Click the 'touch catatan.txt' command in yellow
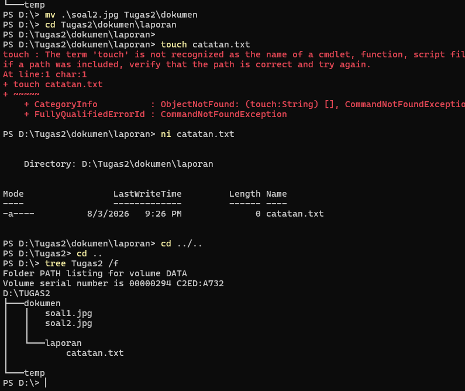Screen dimensions: 465x391 tap(205, 44)
